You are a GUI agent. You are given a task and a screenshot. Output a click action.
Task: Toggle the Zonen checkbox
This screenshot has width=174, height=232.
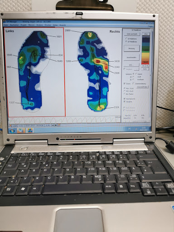coord(125,83)
